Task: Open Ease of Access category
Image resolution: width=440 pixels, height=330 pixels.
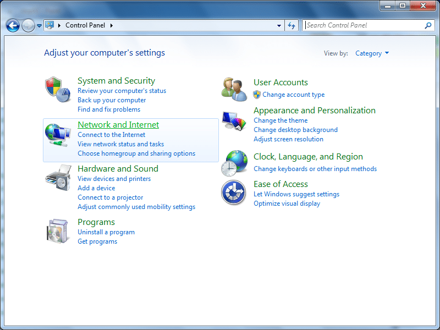Action: (x=280, y=184)
